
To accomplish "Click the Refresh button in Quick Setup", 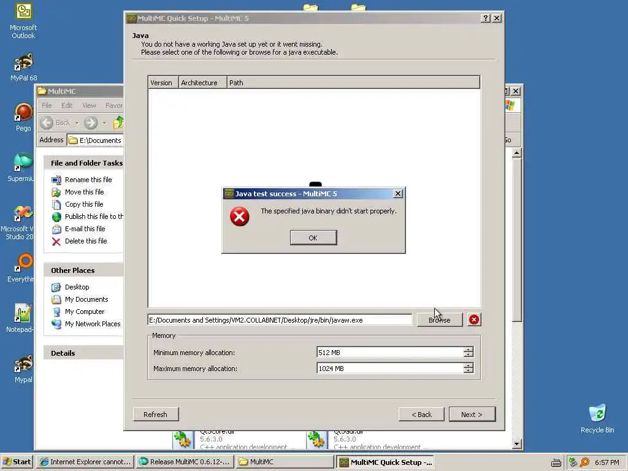I will click(155, 414).
